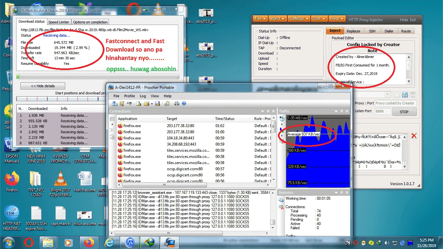Viewport: 443px width, 249px height.
Task: Click the volume speaker icon in system tray
Action: pyautogui.click(x=386, y=243)
